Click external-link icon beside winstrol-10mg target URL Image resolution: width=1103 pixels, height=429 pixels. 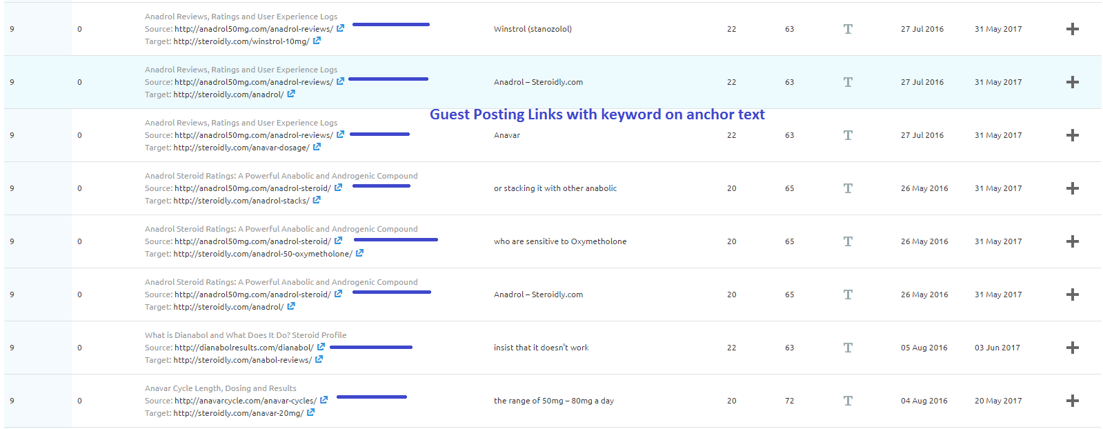(x=317, y=41)
